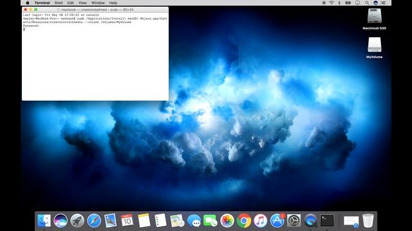Open FaceTime green icon in Dock
Viewport: 412px width, 231px height.
[x=211, y=221]
